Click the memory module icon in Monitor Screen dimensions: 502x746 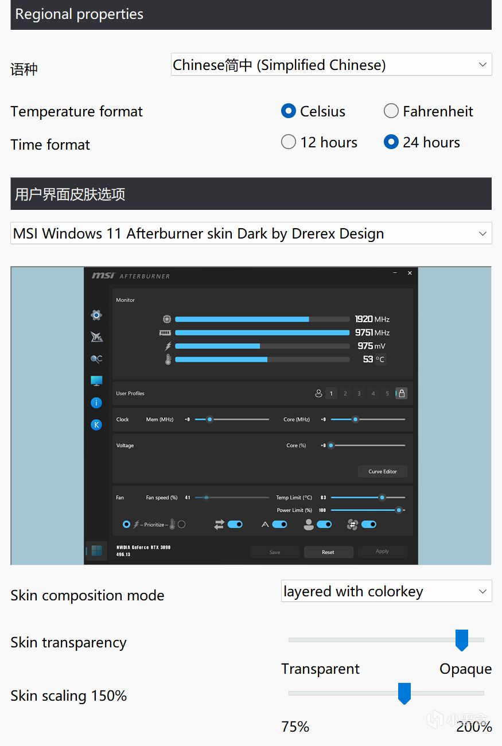tap(165, 333)
